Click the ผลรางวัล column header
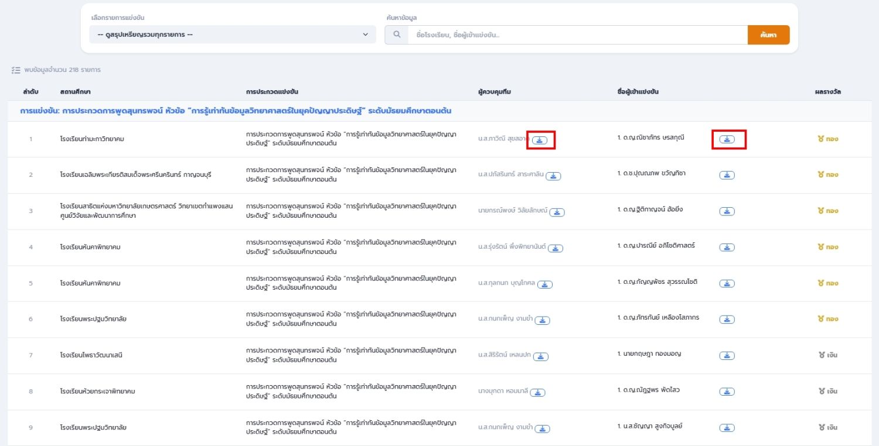Screen dimensions: 879x446 tap(828, 92)
